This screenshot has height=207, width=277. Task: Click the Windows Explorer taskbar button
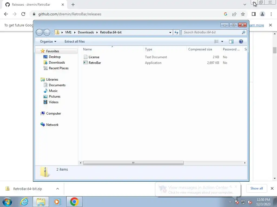[41, 202]
